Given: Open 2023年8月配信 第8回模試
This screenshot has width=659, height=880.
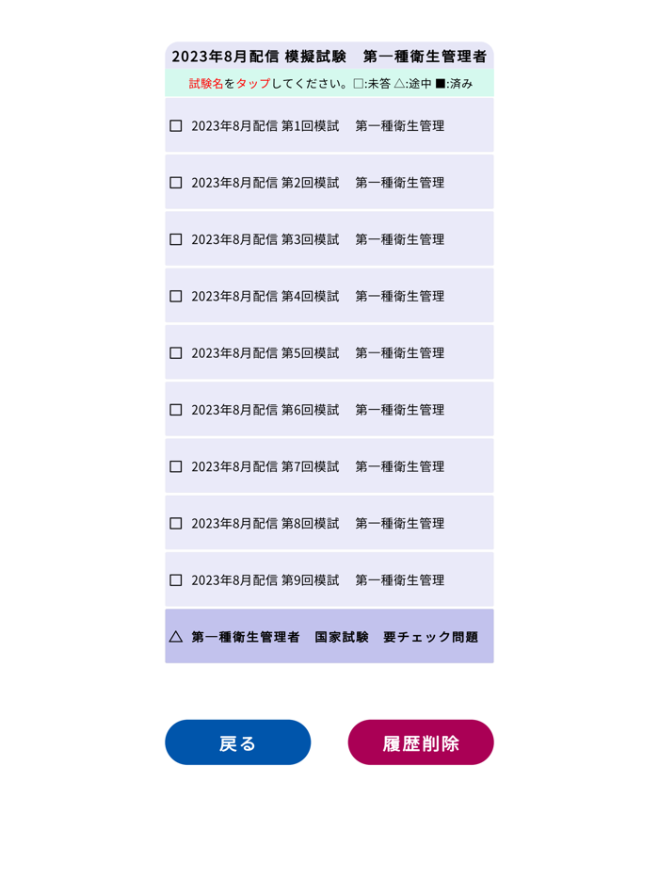Looking at the screenshot, I should coord(317,523).
